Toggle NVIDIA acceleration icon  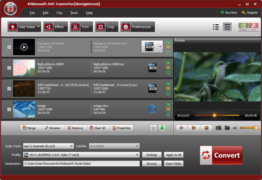[243, 27]
